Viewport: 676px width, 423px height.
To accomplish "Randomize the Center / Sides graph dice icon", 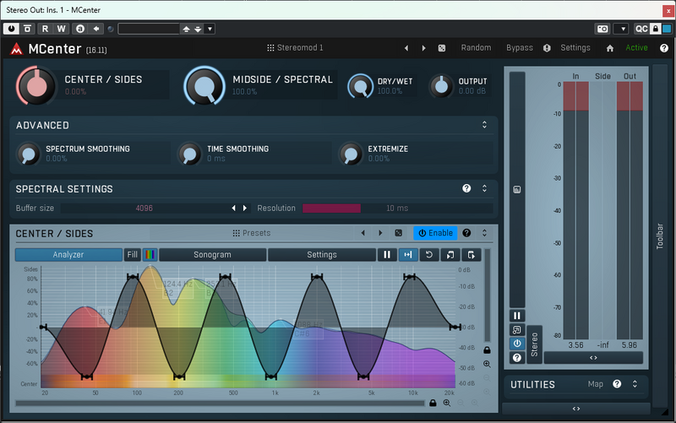I will point(399,233).
